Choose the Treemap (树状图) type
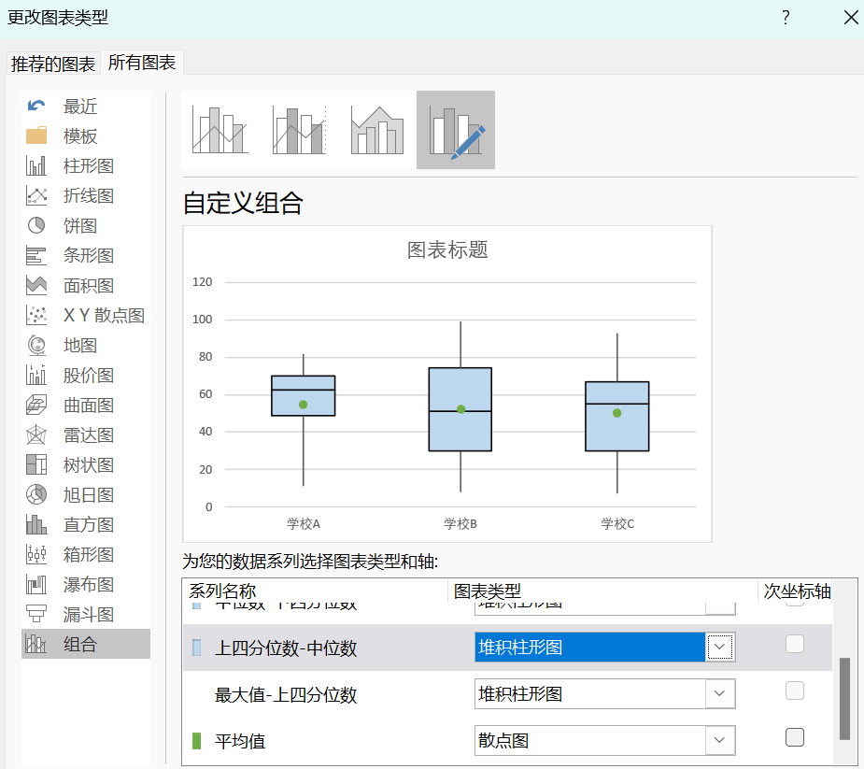The height and width of the screenshot is (769, 864). (86, 464)
